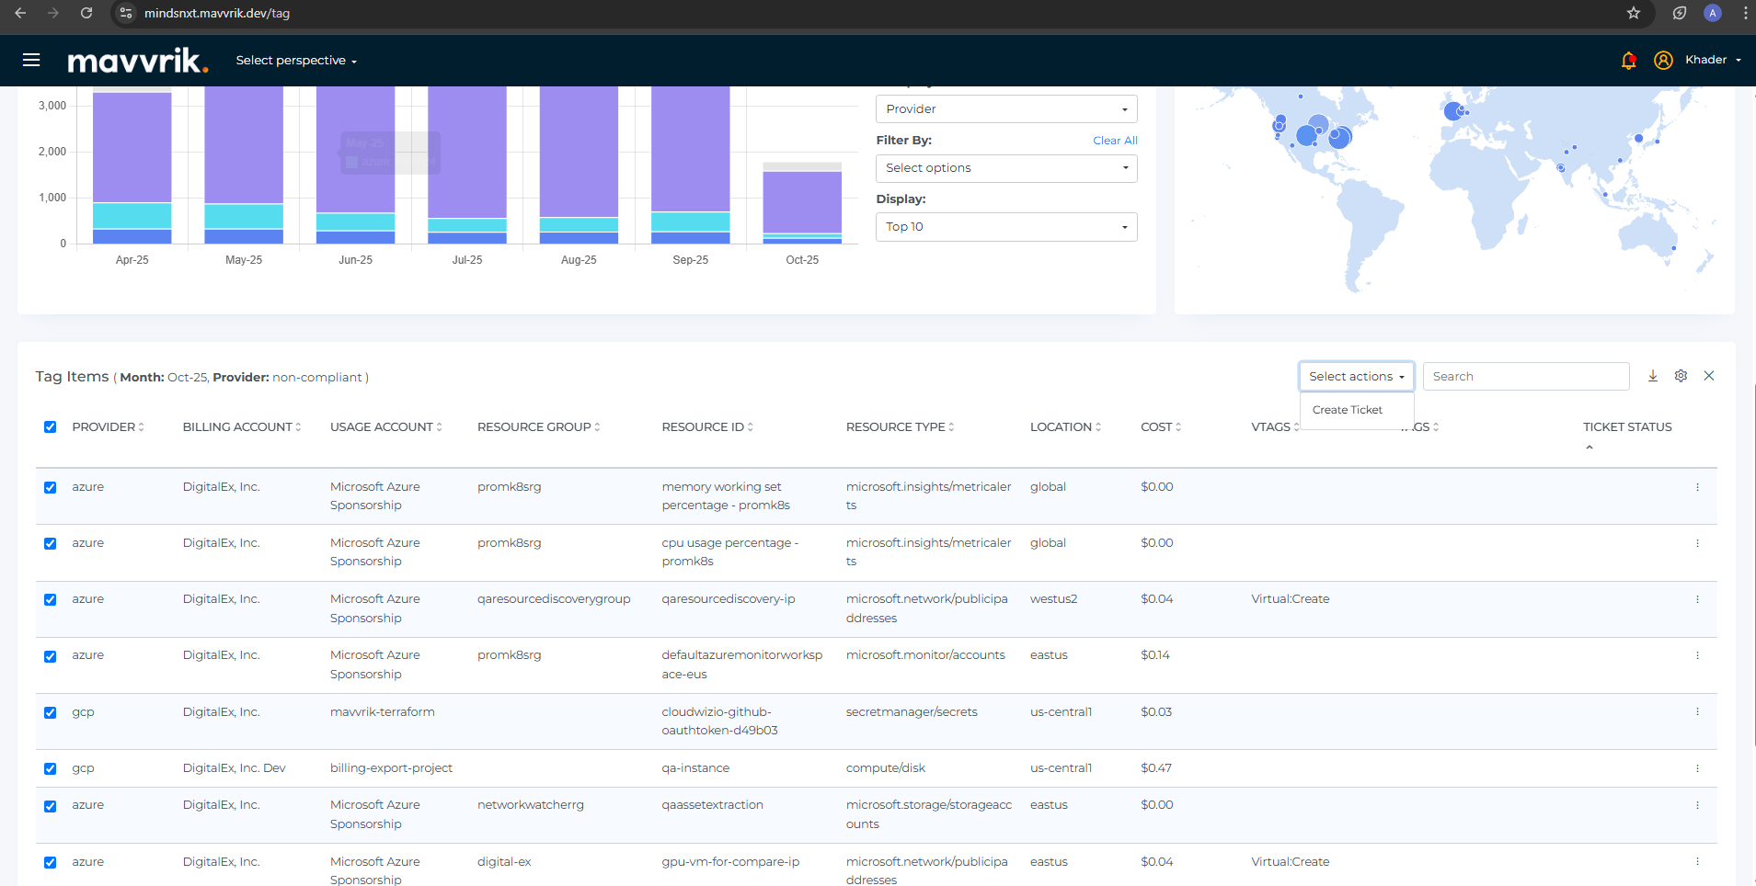The height and width of the screenshot is (886, 1756).
Task: Click the user profile avatar icon
Action: click(1663, 61)
